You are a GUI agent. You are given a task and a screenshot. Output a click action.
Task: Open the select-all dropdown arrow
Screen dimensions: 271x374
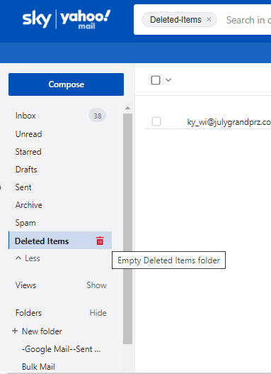tap(168, 80)
